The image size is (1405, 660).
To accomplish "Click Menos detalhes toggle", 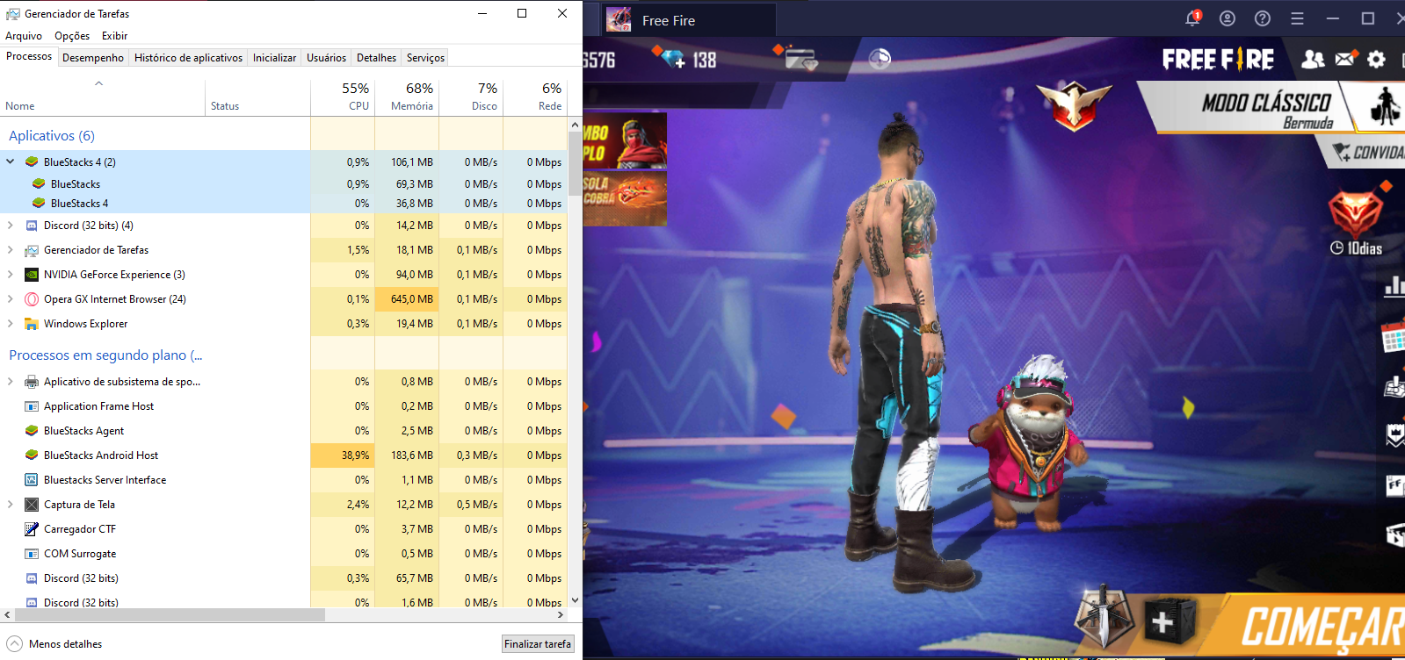I will tap(54, 643).
